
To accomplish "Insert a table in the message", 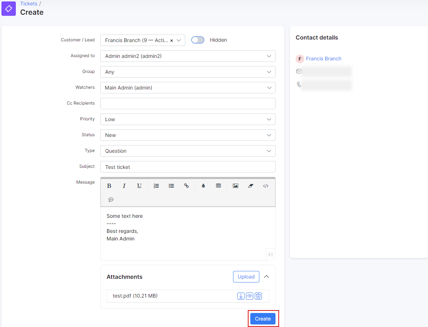I will coord(218,186).
